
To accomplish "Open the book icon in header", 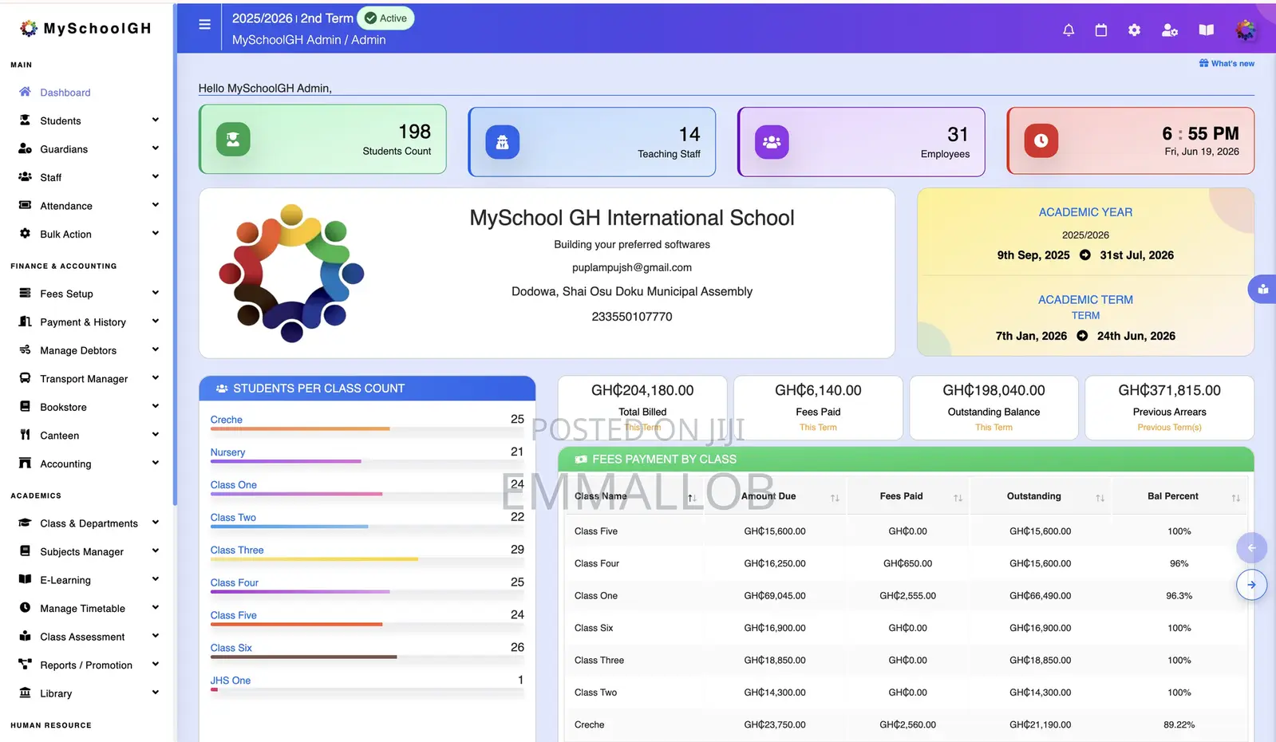I will tap(1207, 30).
